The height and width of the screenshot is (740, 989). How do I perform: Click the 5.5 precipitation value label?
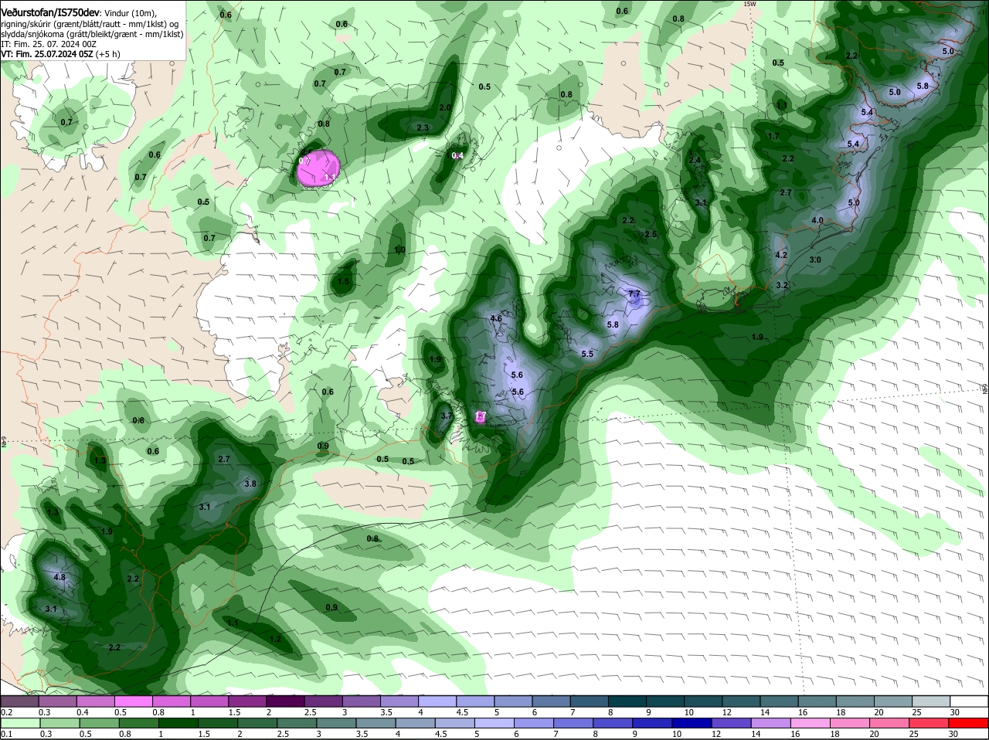pyautogui.click(x=587, y=354)
